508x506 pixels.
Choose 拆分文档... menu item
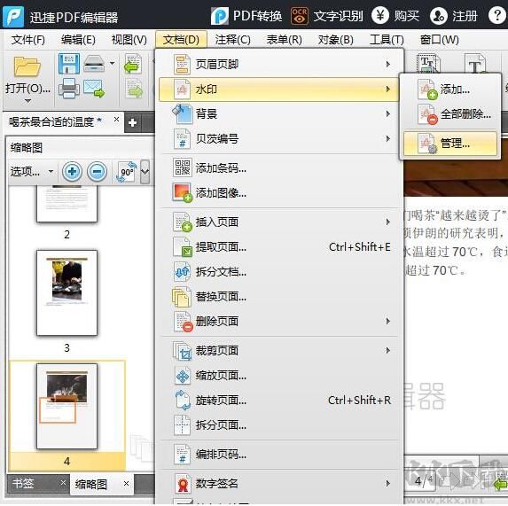pyautogui.click(x=278, y=272)
